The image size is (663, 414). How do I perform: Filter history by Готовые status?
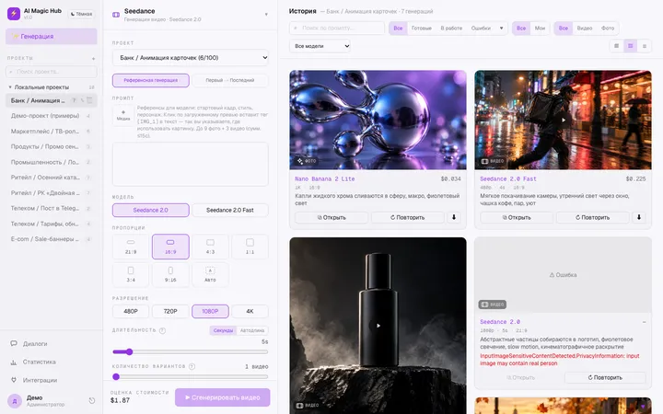[x=422, y=29]
